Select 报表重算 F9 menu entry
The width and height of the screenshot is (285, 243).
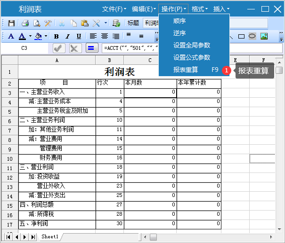[194, 70]
